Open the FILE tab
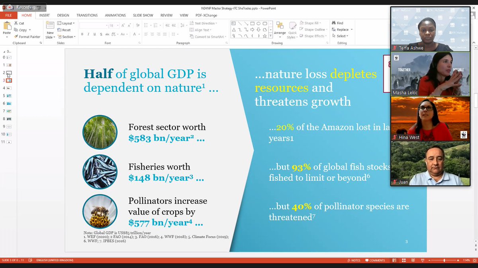 pos(8,15)
